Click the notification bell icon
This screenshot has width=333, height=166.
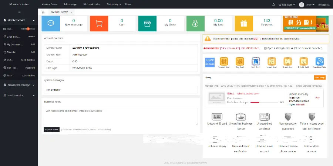273,4
